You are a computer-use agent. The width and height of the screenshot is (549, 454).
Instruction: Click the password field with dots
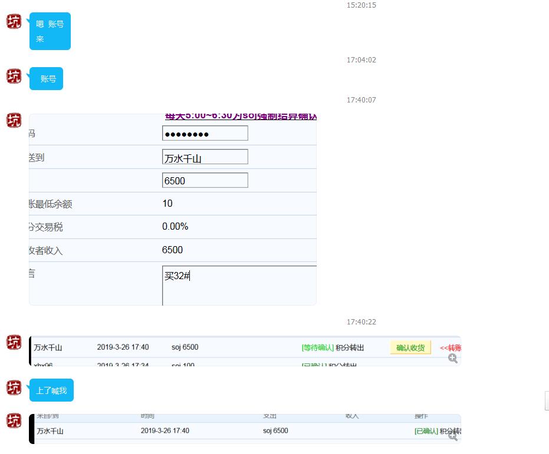(x=205, y=134)
